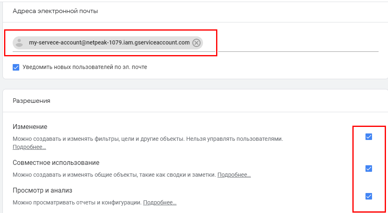Open Подробнее link after отчеты и конфигурации

click(160, 203)
